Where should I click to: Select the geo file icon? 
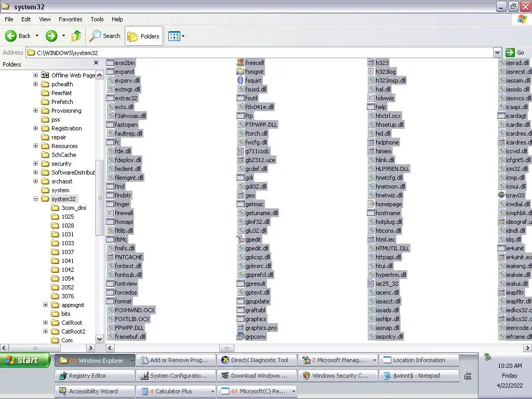(x=240, y=195)
